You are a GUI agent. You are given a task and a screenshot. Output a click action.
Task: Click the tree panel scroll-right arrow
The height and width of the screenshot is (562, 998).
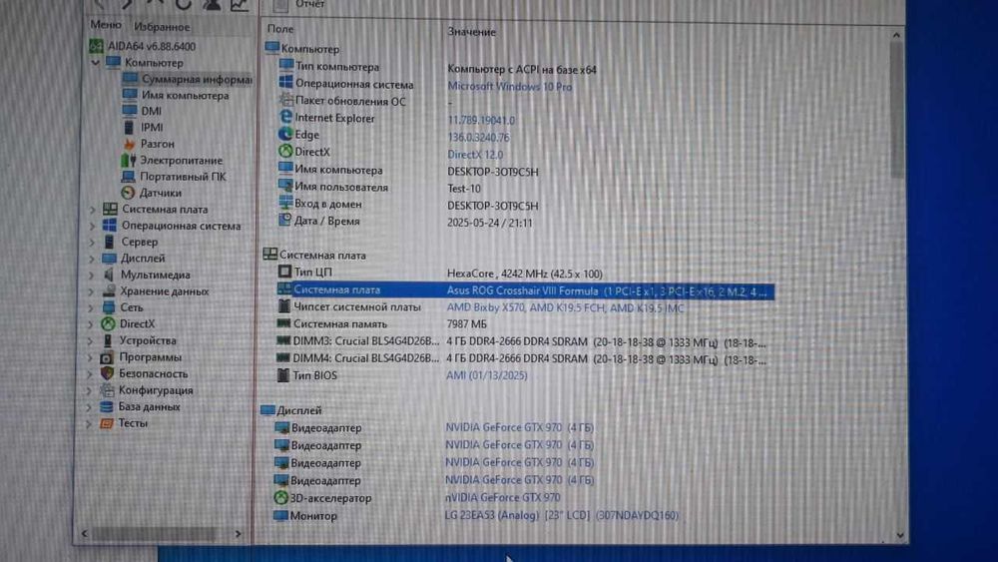pyautogui.click(x=239, y=533)
